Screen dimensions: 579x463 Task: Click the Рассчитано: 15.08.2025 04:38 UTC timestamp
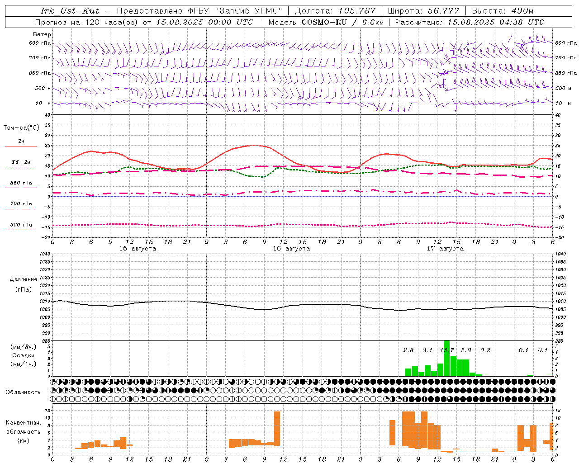pyautogui.click(x=470, y=22)
